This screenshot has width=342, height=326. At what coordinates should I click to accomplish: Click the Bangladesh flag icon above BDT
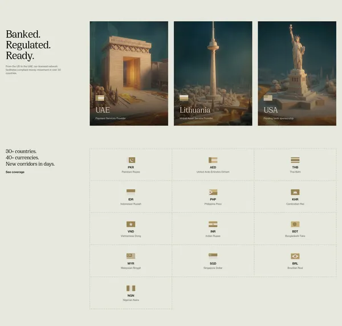[295, 224]
